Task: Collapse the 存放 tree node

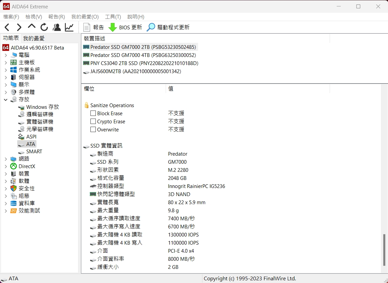Action: point(6,99)
